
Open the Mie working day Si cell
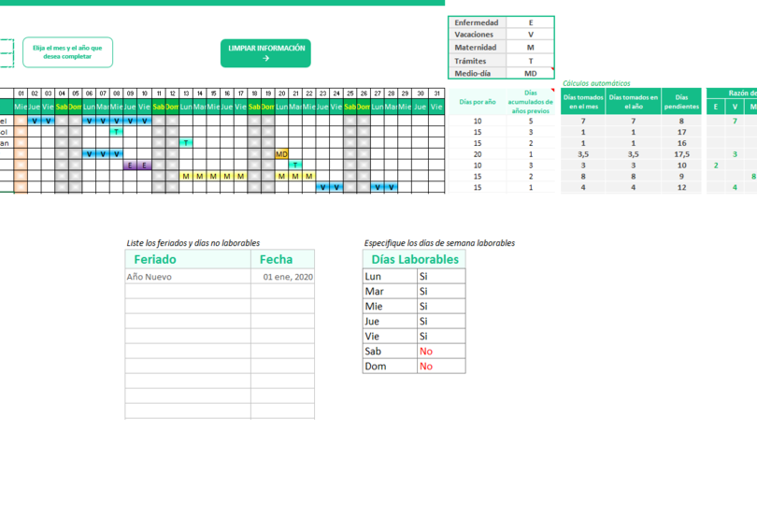(441, 307)
